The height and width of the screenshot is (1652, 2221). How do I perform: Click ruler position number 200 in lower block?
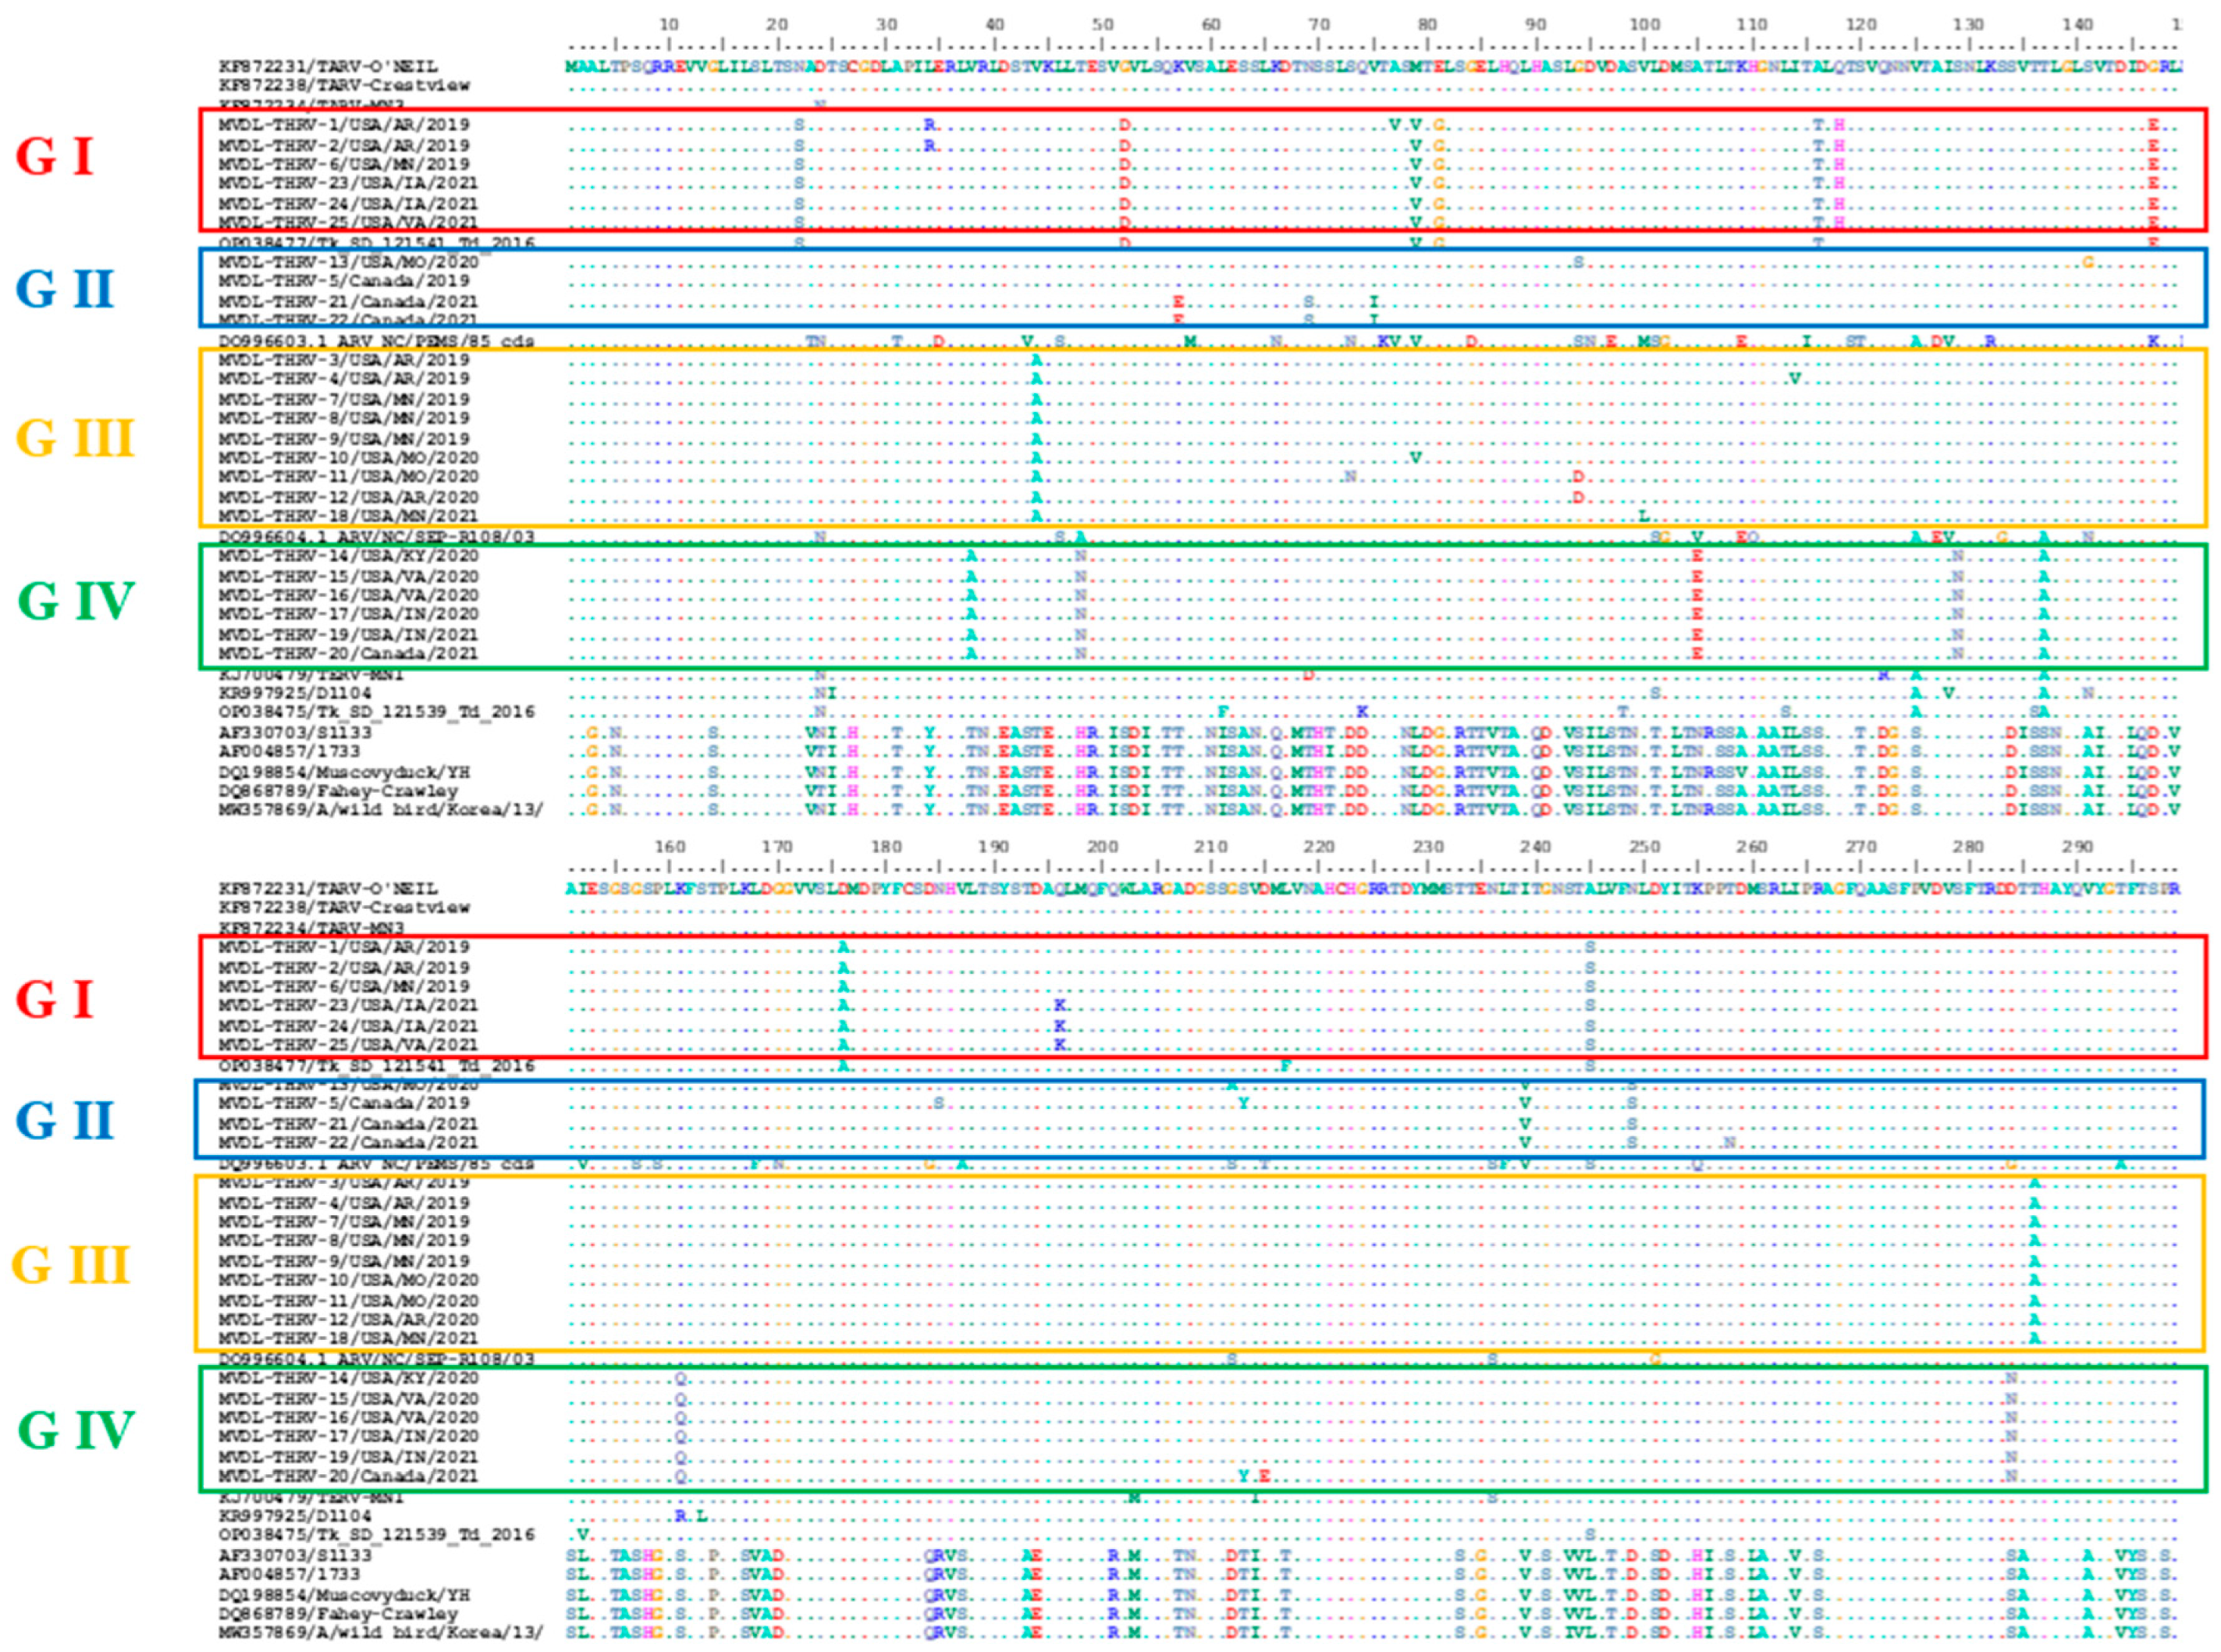click(x=1102, y=847)
